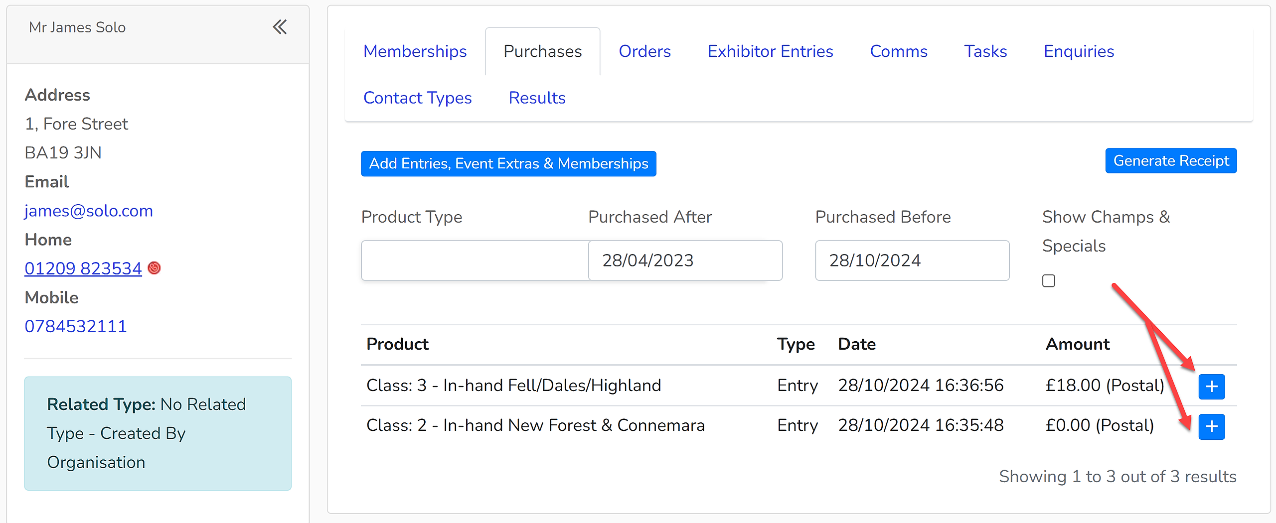
Task: Open the Comms tab
Action: click(x=898, y=51)
